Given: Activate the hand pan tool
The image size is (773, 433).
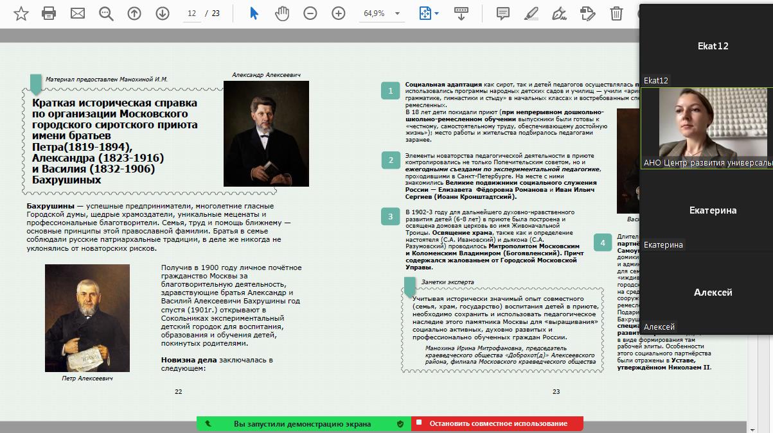Looking at the screenshot, I should click(282, 13).
